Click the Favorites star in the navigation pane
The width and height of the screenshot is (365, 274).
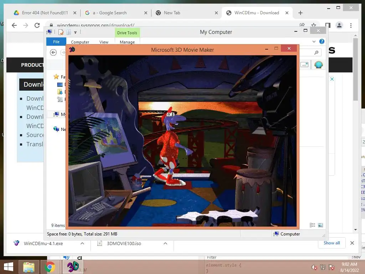(x=56, y=77)
